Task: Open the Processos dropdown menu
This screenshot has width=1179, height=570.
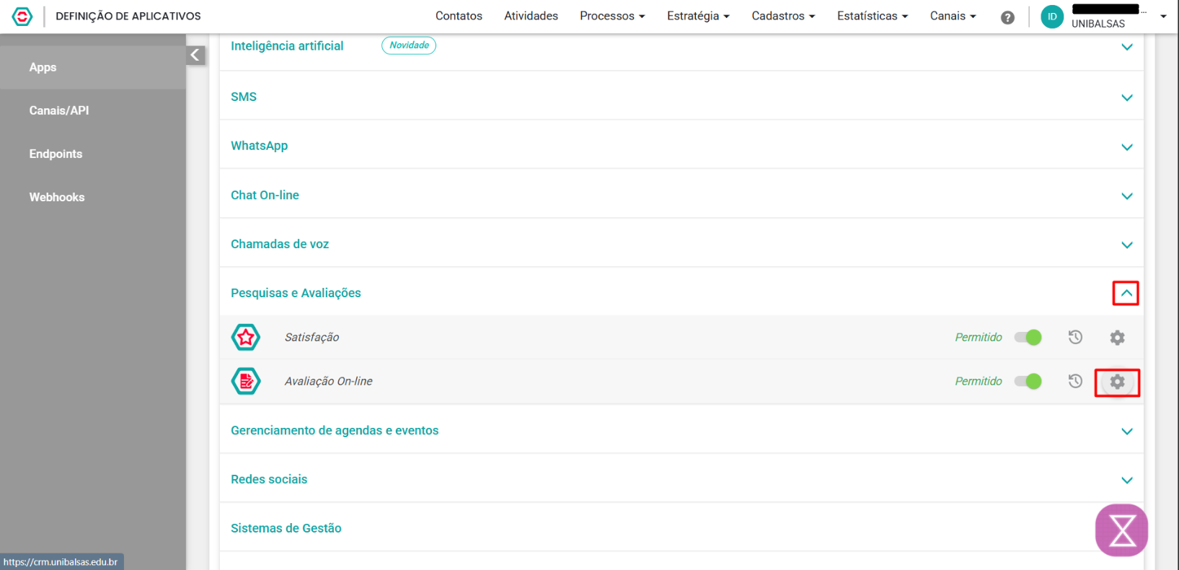Action: (x=611, y=16)
